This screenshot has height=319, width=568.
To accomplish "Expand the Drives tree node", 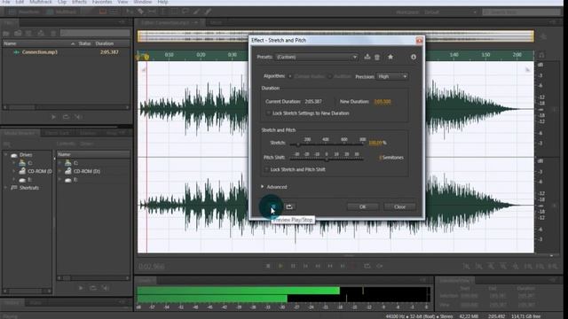I will pyautogui.click(x=6, y=155).
